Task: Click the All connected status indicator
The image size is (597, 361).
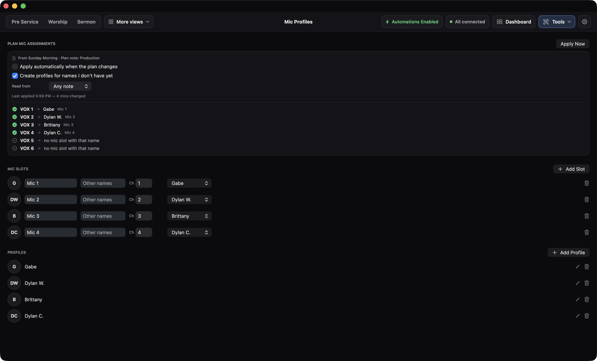Action: (467, 22)
